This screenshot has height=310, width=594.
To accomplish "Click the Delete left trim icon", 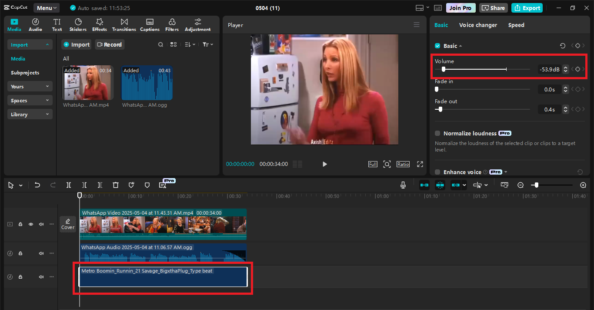I will click(84, 185).
